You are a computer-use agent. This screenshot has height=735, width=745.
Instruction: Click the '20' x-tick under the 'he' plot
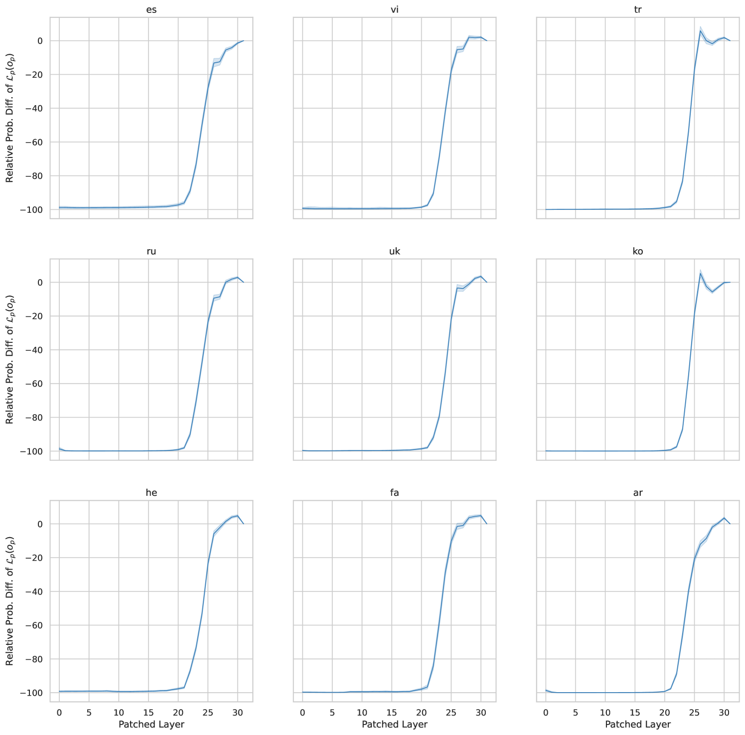tap(178, 712)
